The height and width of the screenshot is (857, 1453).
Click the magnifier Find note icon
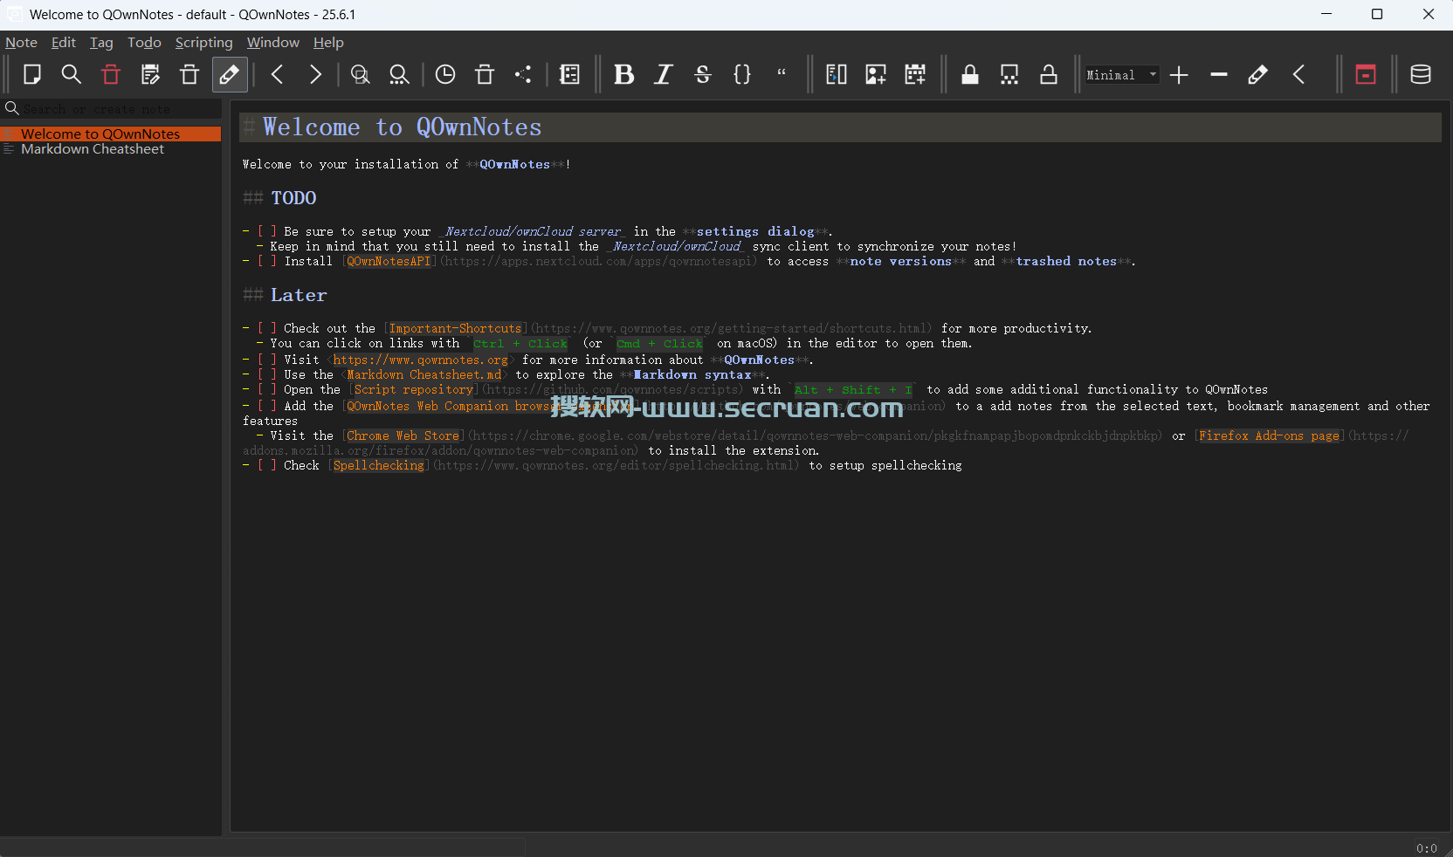[72, 75]
